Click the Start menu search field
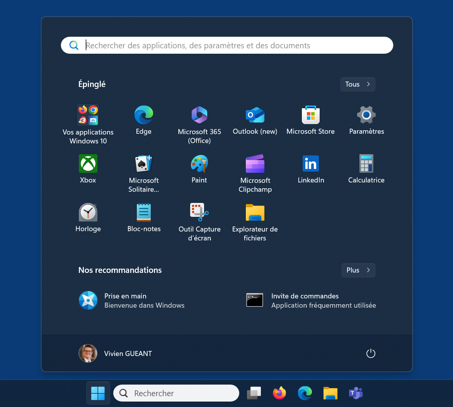The image size is (453, 407). tap(227, 45)
